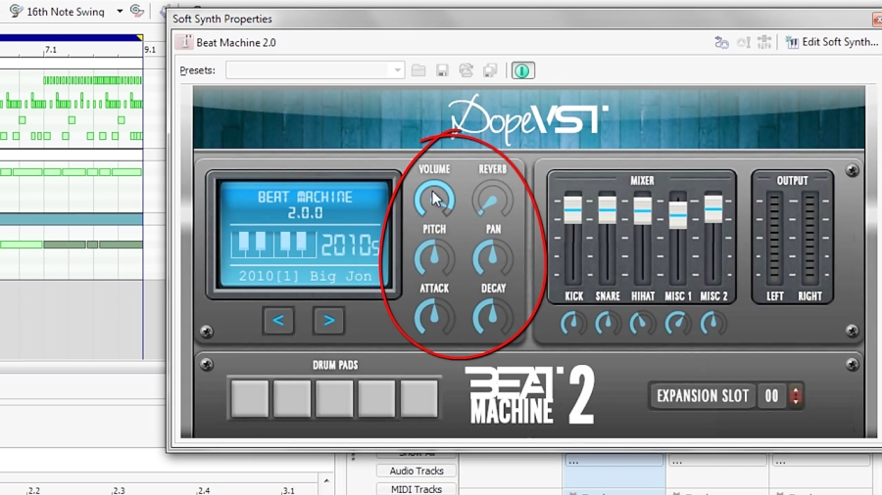Click the Snare mixer fader
Viewport: 882px width, 495px height.
[x=607, y=209]
